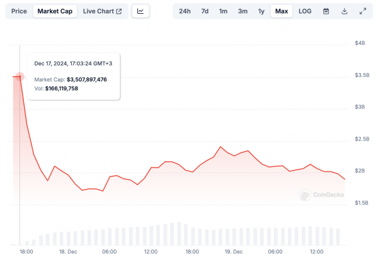The height and width of the screenshot is (262, 378).
Task: Expand chart to fullscreen
Action: pyautogui.click(x=363, y=11)
